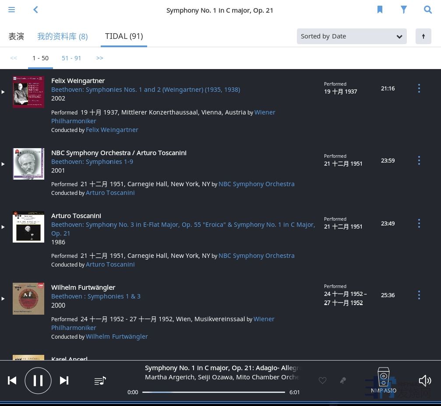441x406 pixels.
Task: Open the Beethoven: Symphonies 1-9 album link
Action: pyautogui.click(x=92, y=162)
